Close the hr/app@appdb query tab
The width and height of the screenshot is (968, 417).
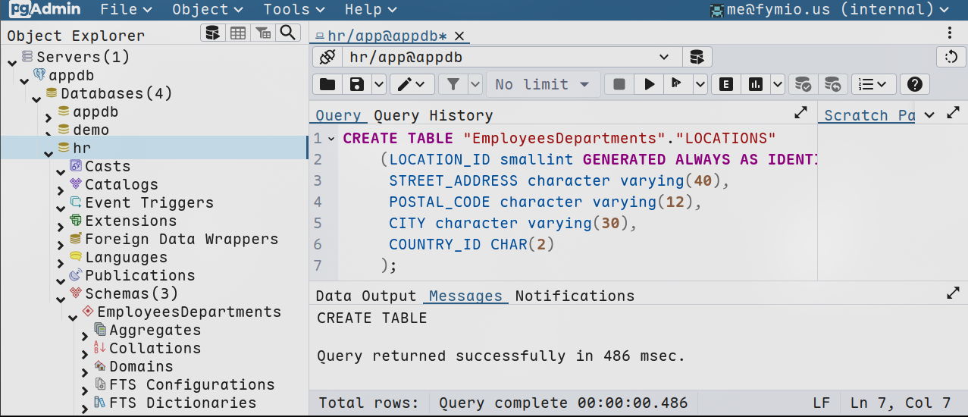pos(459,36)
